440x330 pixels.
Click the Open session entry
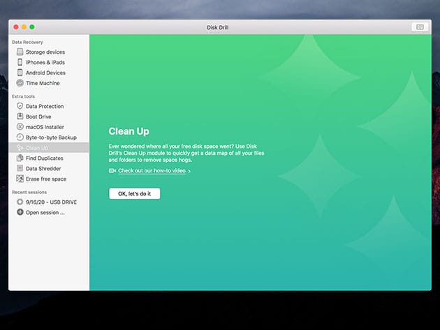point(45,212)
